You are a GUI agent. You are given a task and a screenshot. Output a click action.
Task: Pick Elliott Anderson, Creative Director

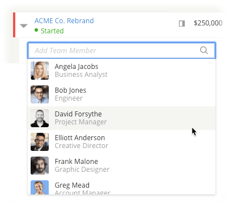[x=121, y=142]
